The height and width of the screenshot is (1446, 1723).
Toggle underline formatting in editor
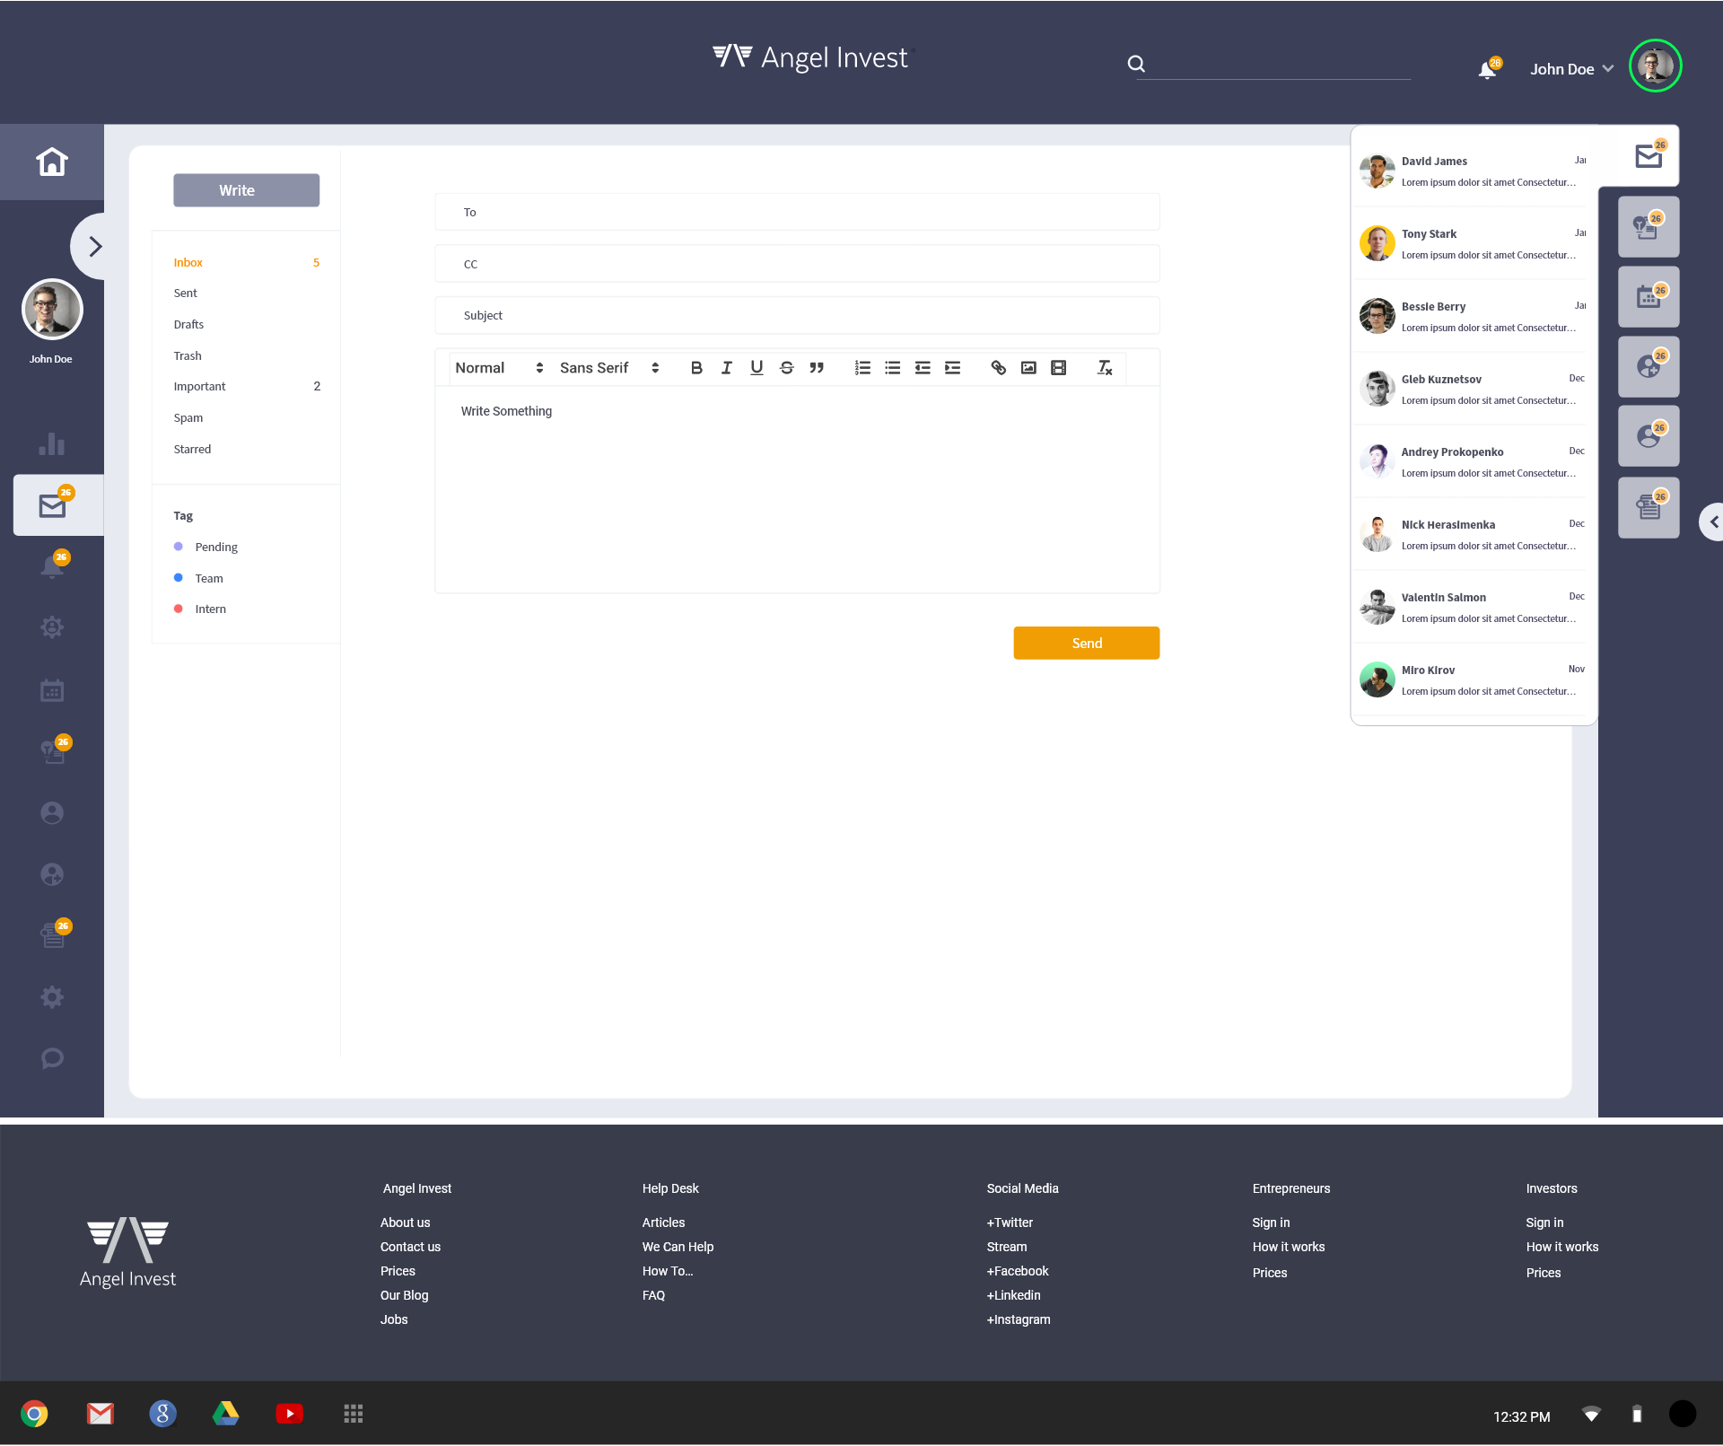[x=757, y=368]
